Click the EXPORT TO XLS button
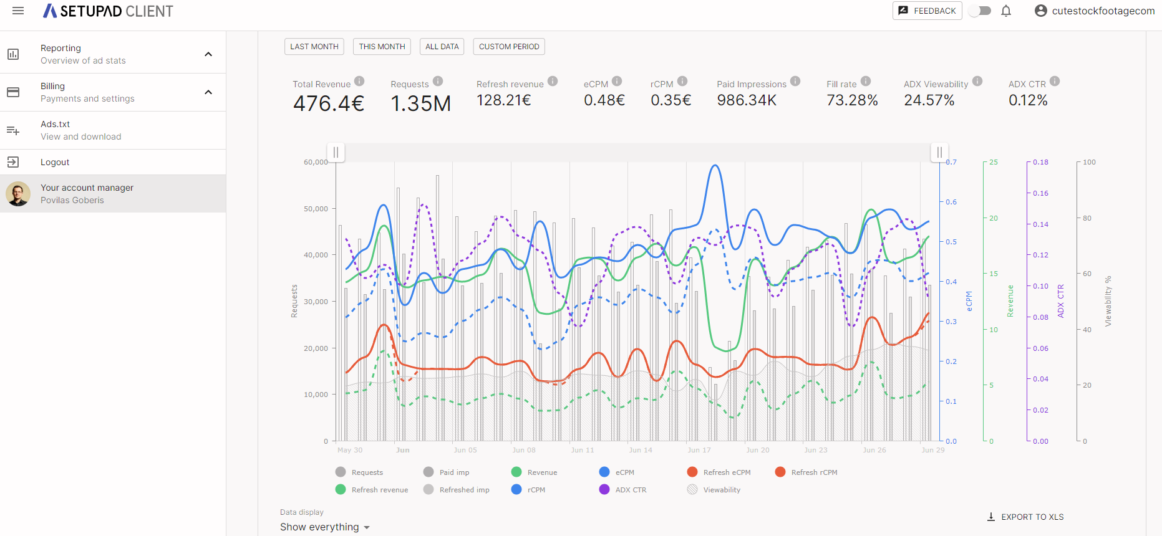Viewport: 1162px width, 536px height. 1025,517
